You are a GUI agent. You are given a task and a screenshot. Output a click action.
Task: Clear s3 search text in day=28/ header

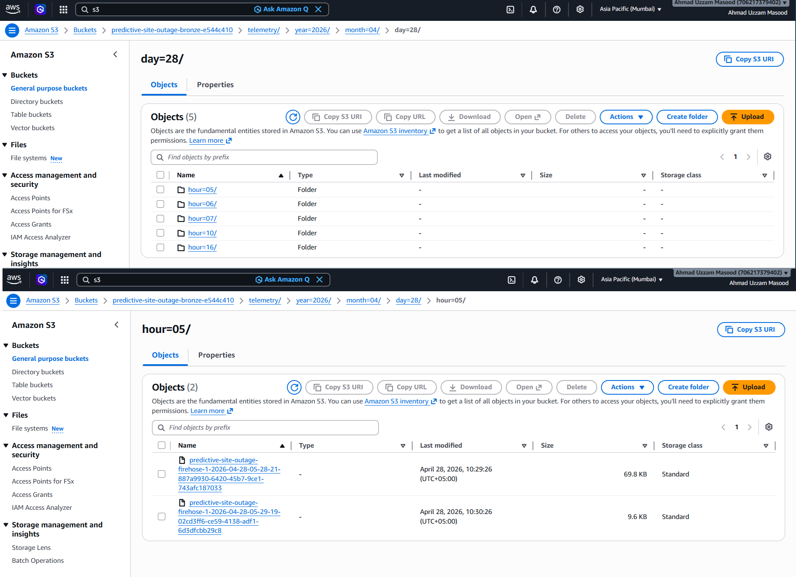point(318,9)
